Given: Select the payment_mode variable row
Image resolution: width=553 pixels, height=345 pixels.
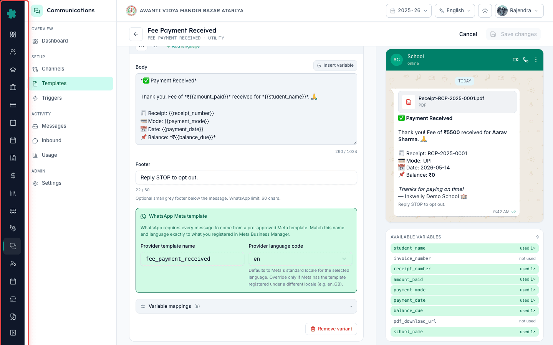Looking at the screenshot, I should point(465,290).
